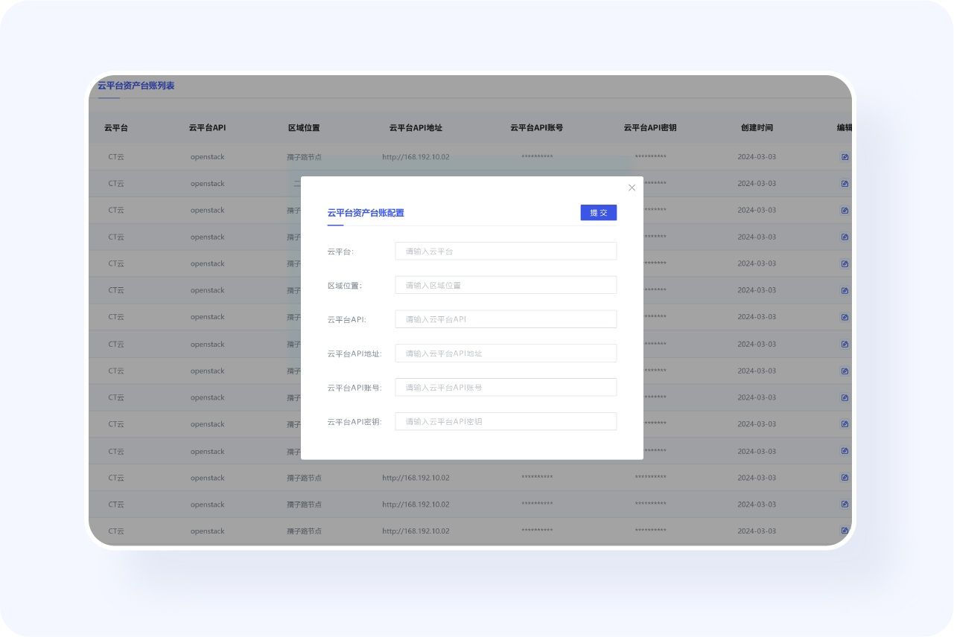Click the 云平台API密钥 column header

coord(650,128)
